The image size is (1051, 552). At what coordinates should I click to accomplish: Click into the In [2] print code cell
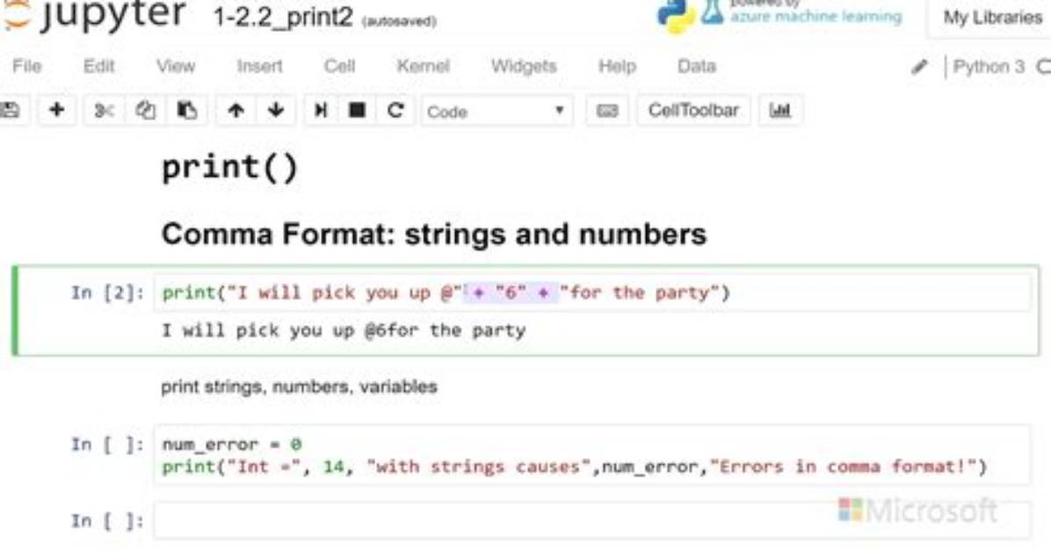[x=592, y=293]
